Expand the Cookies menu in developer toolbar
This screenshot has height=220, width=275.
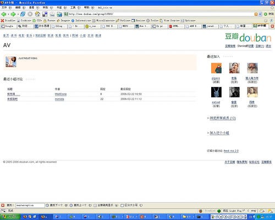tap(24, 20)
